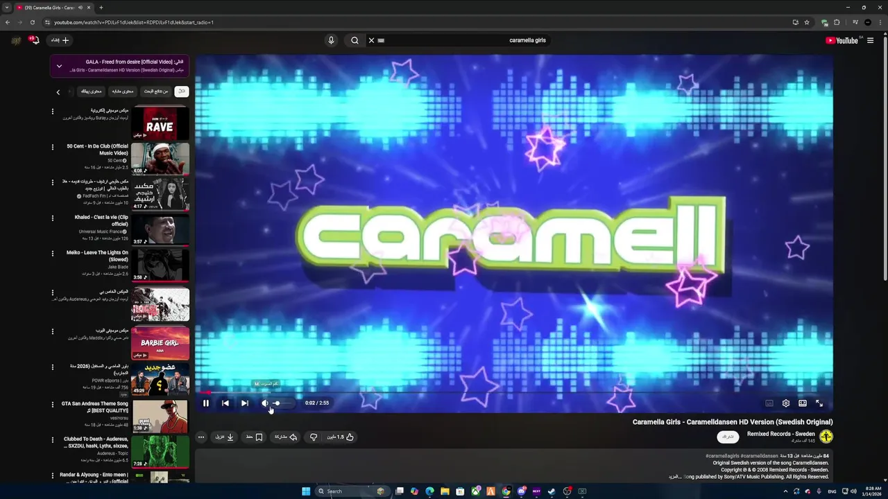Open 'GTA San Andreas Theme Song' title
This screenshot has height=499, width=888.
95,407
